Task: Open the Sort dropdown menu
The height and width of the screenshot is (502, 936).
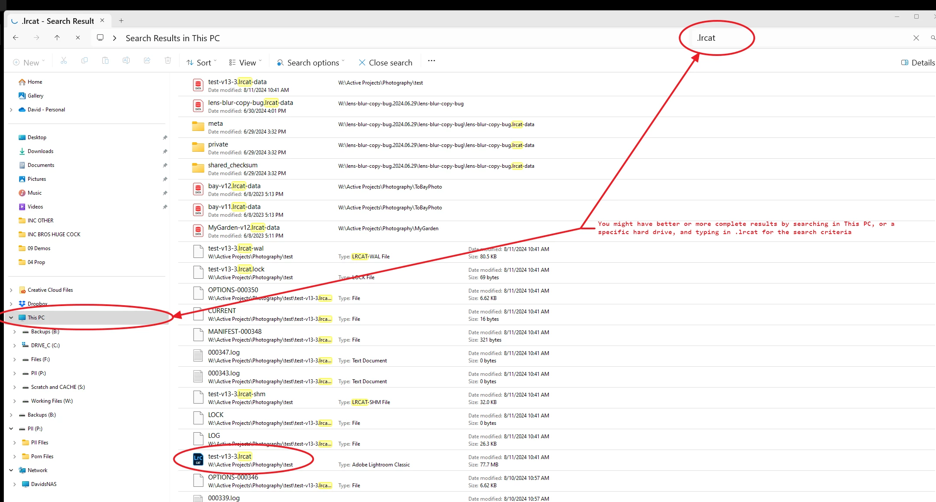Action: pyautogui.click(x=201, y=62)
